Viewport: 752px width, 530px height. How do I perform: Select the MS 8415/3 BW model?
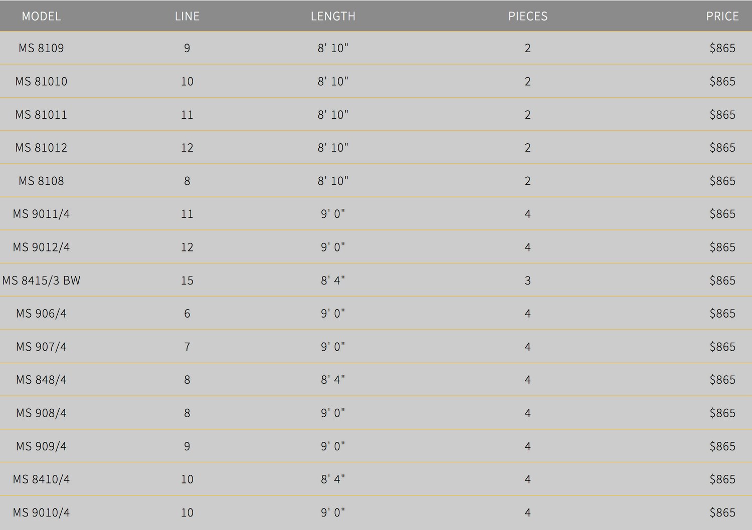pyautogui.click(x=41, y=281)
